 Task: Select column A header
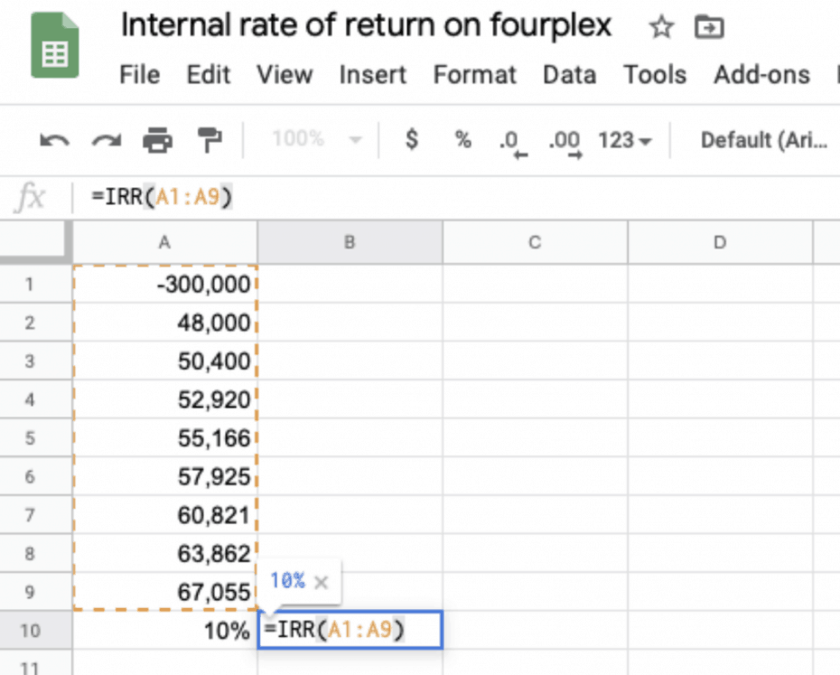(x=164, y=242)
